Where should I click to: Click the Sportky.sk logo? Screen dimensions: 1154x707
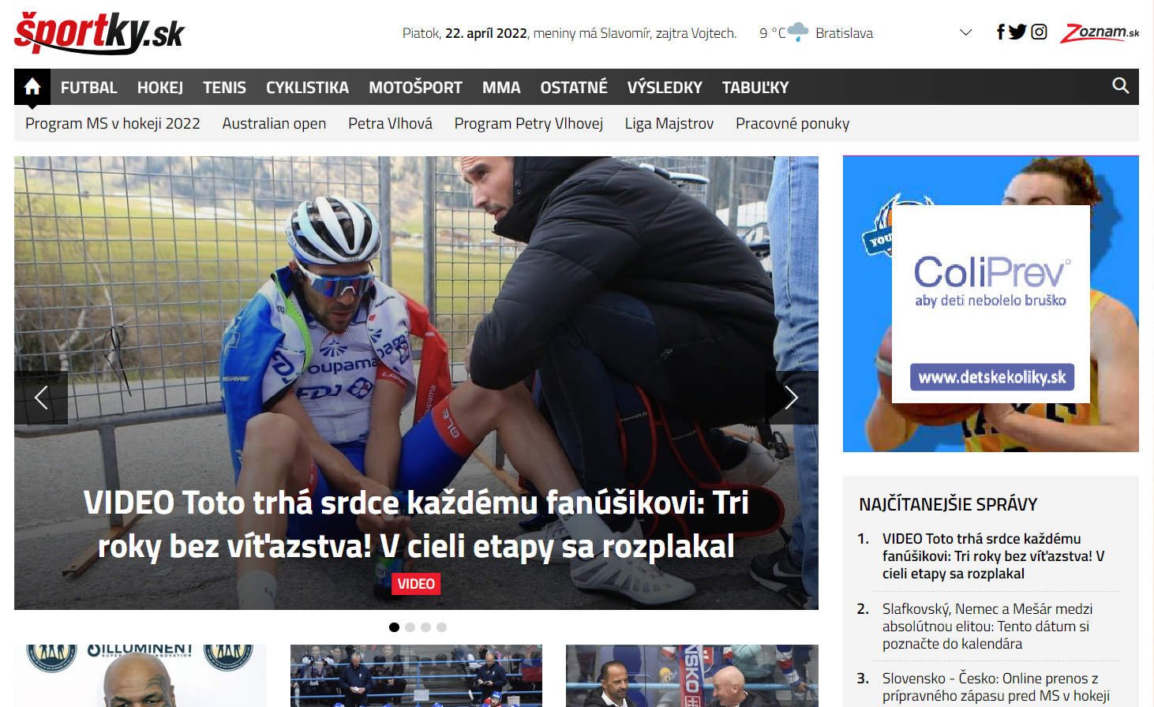[99, 33]
